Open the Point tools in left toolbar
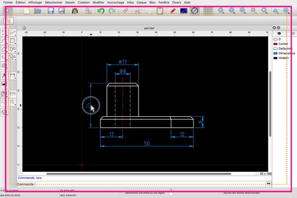 point(4,33)
